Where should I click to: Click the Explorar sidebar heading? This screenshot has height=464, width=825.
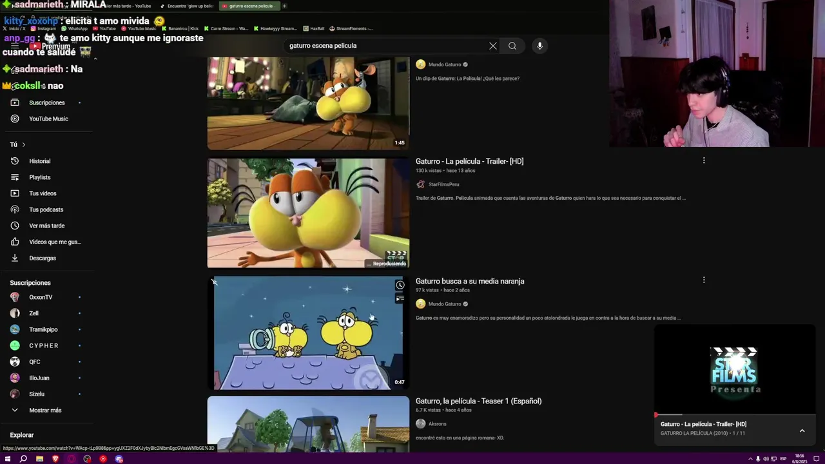pyautogui.click(x=22, y=435)
